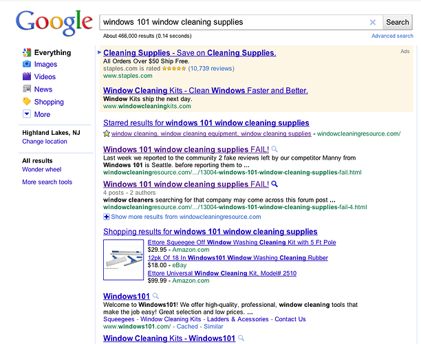Open Wonder wheel view

click(x=41, y=169)
